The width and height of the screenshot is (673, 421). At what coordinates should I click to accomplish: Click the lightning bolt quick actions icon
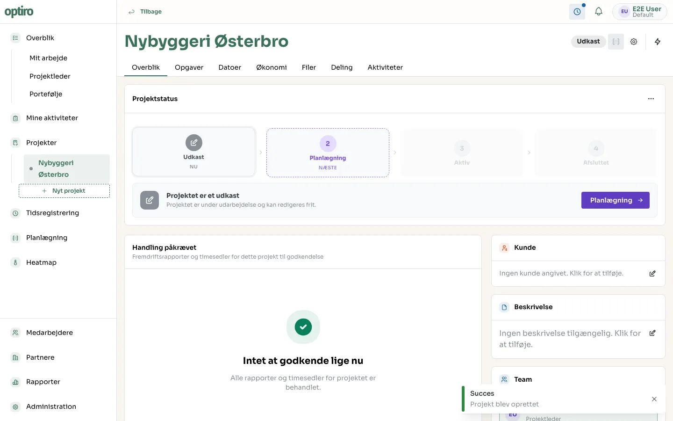click(658, 42)
